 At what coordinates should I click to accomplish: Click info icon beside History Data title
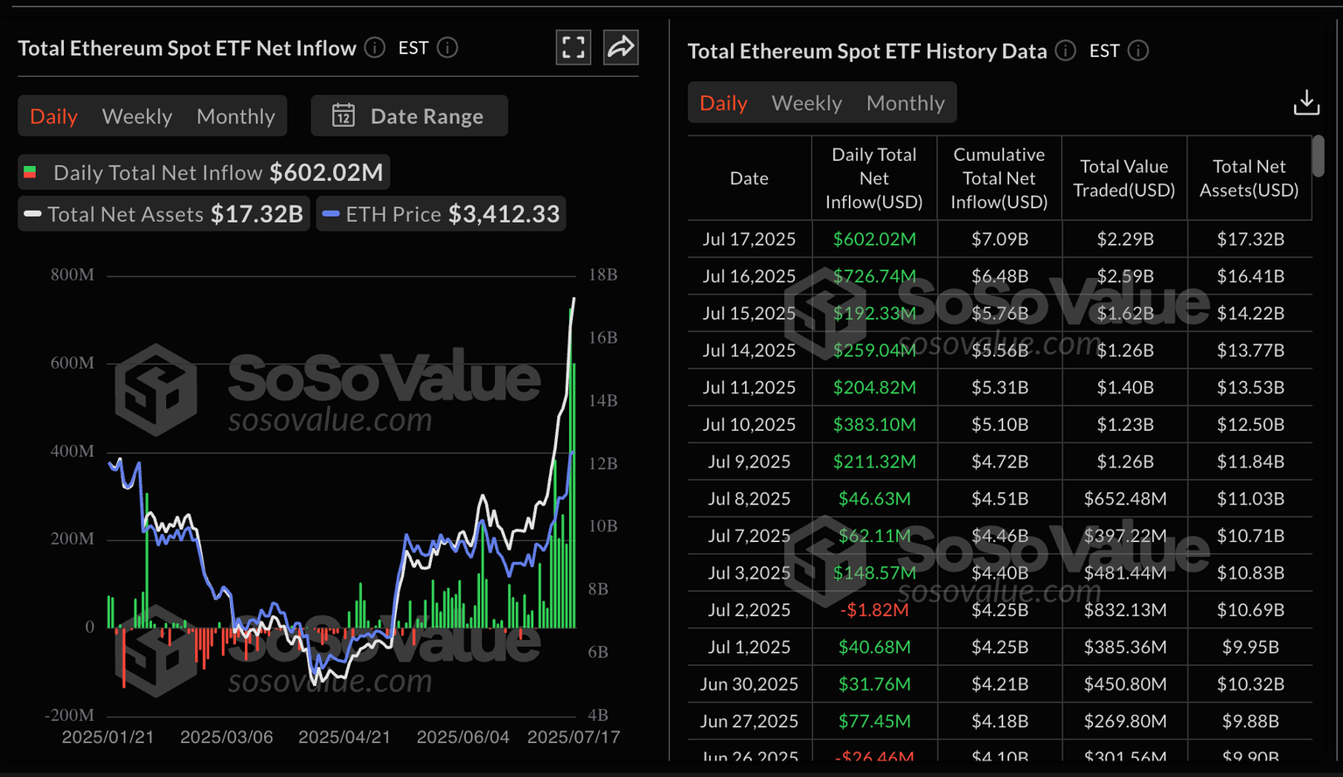(1065, 51)
